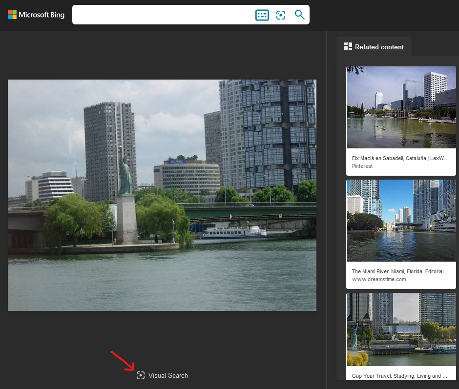The width and height of the screenshot is (459, 389).
Task: Click the main Statue of Liberty river photo
Action: pos(162,195)
